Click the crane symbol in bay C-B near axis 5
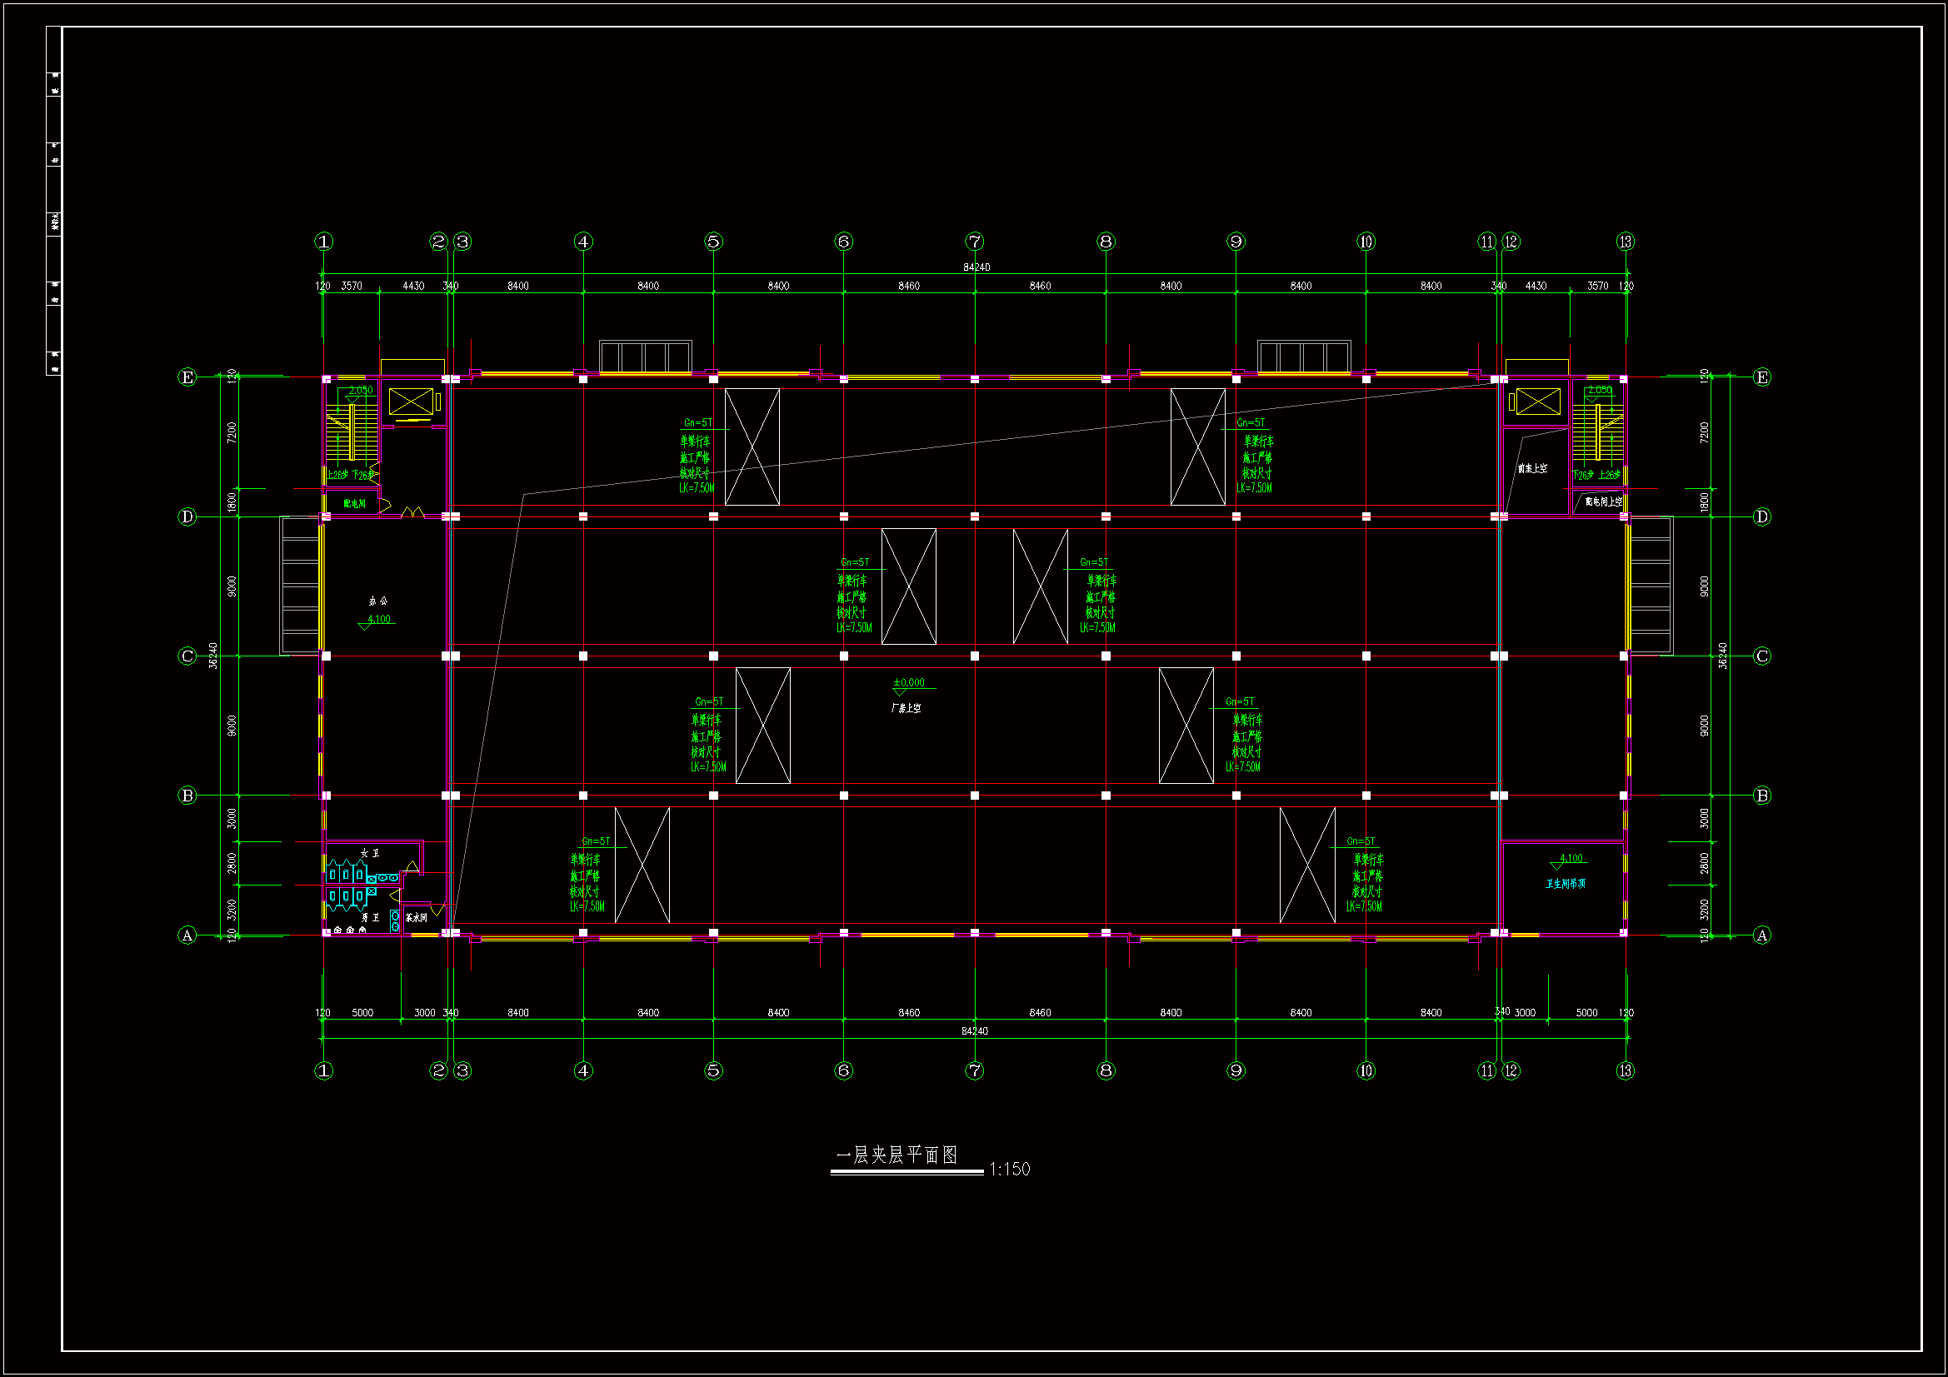 tap(762, 726)
